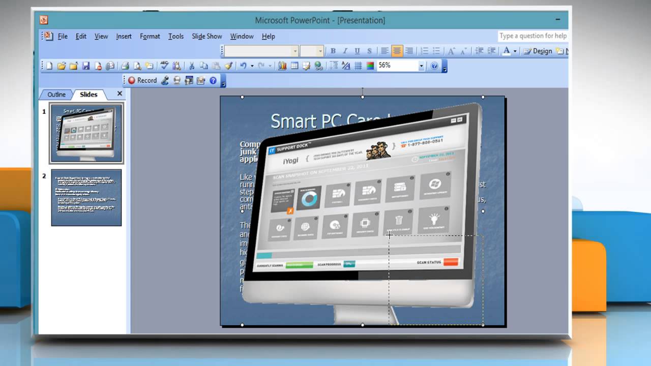
Task: Click the font color A button
Action: [x=506, y=51]
